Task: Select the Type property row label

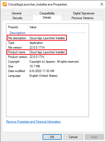Action: [x=11, y=43]
